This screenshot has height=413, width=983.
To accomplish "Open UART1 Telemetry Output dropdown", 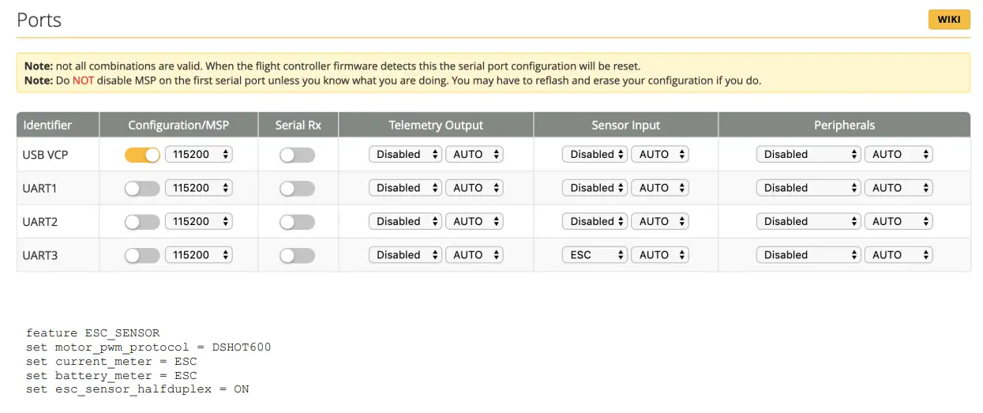I will tap(405, 188).
